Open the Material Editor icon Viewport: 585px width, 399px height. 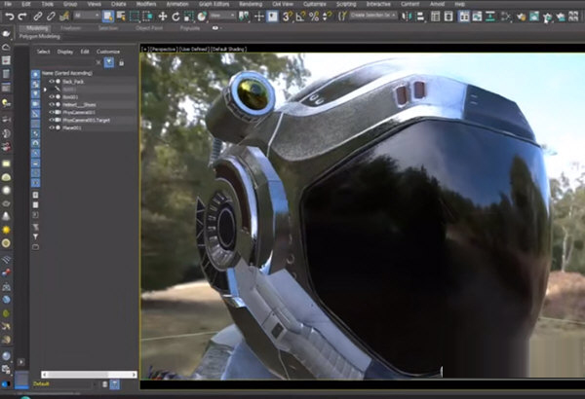click(x=521, y=17)
